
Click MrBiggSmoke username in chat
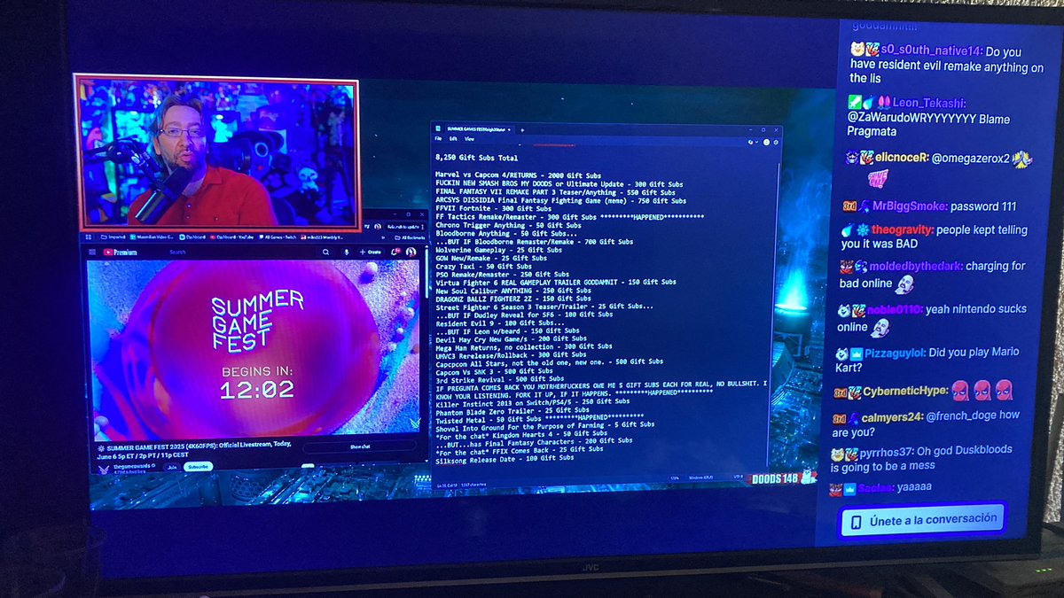[908, 206]
